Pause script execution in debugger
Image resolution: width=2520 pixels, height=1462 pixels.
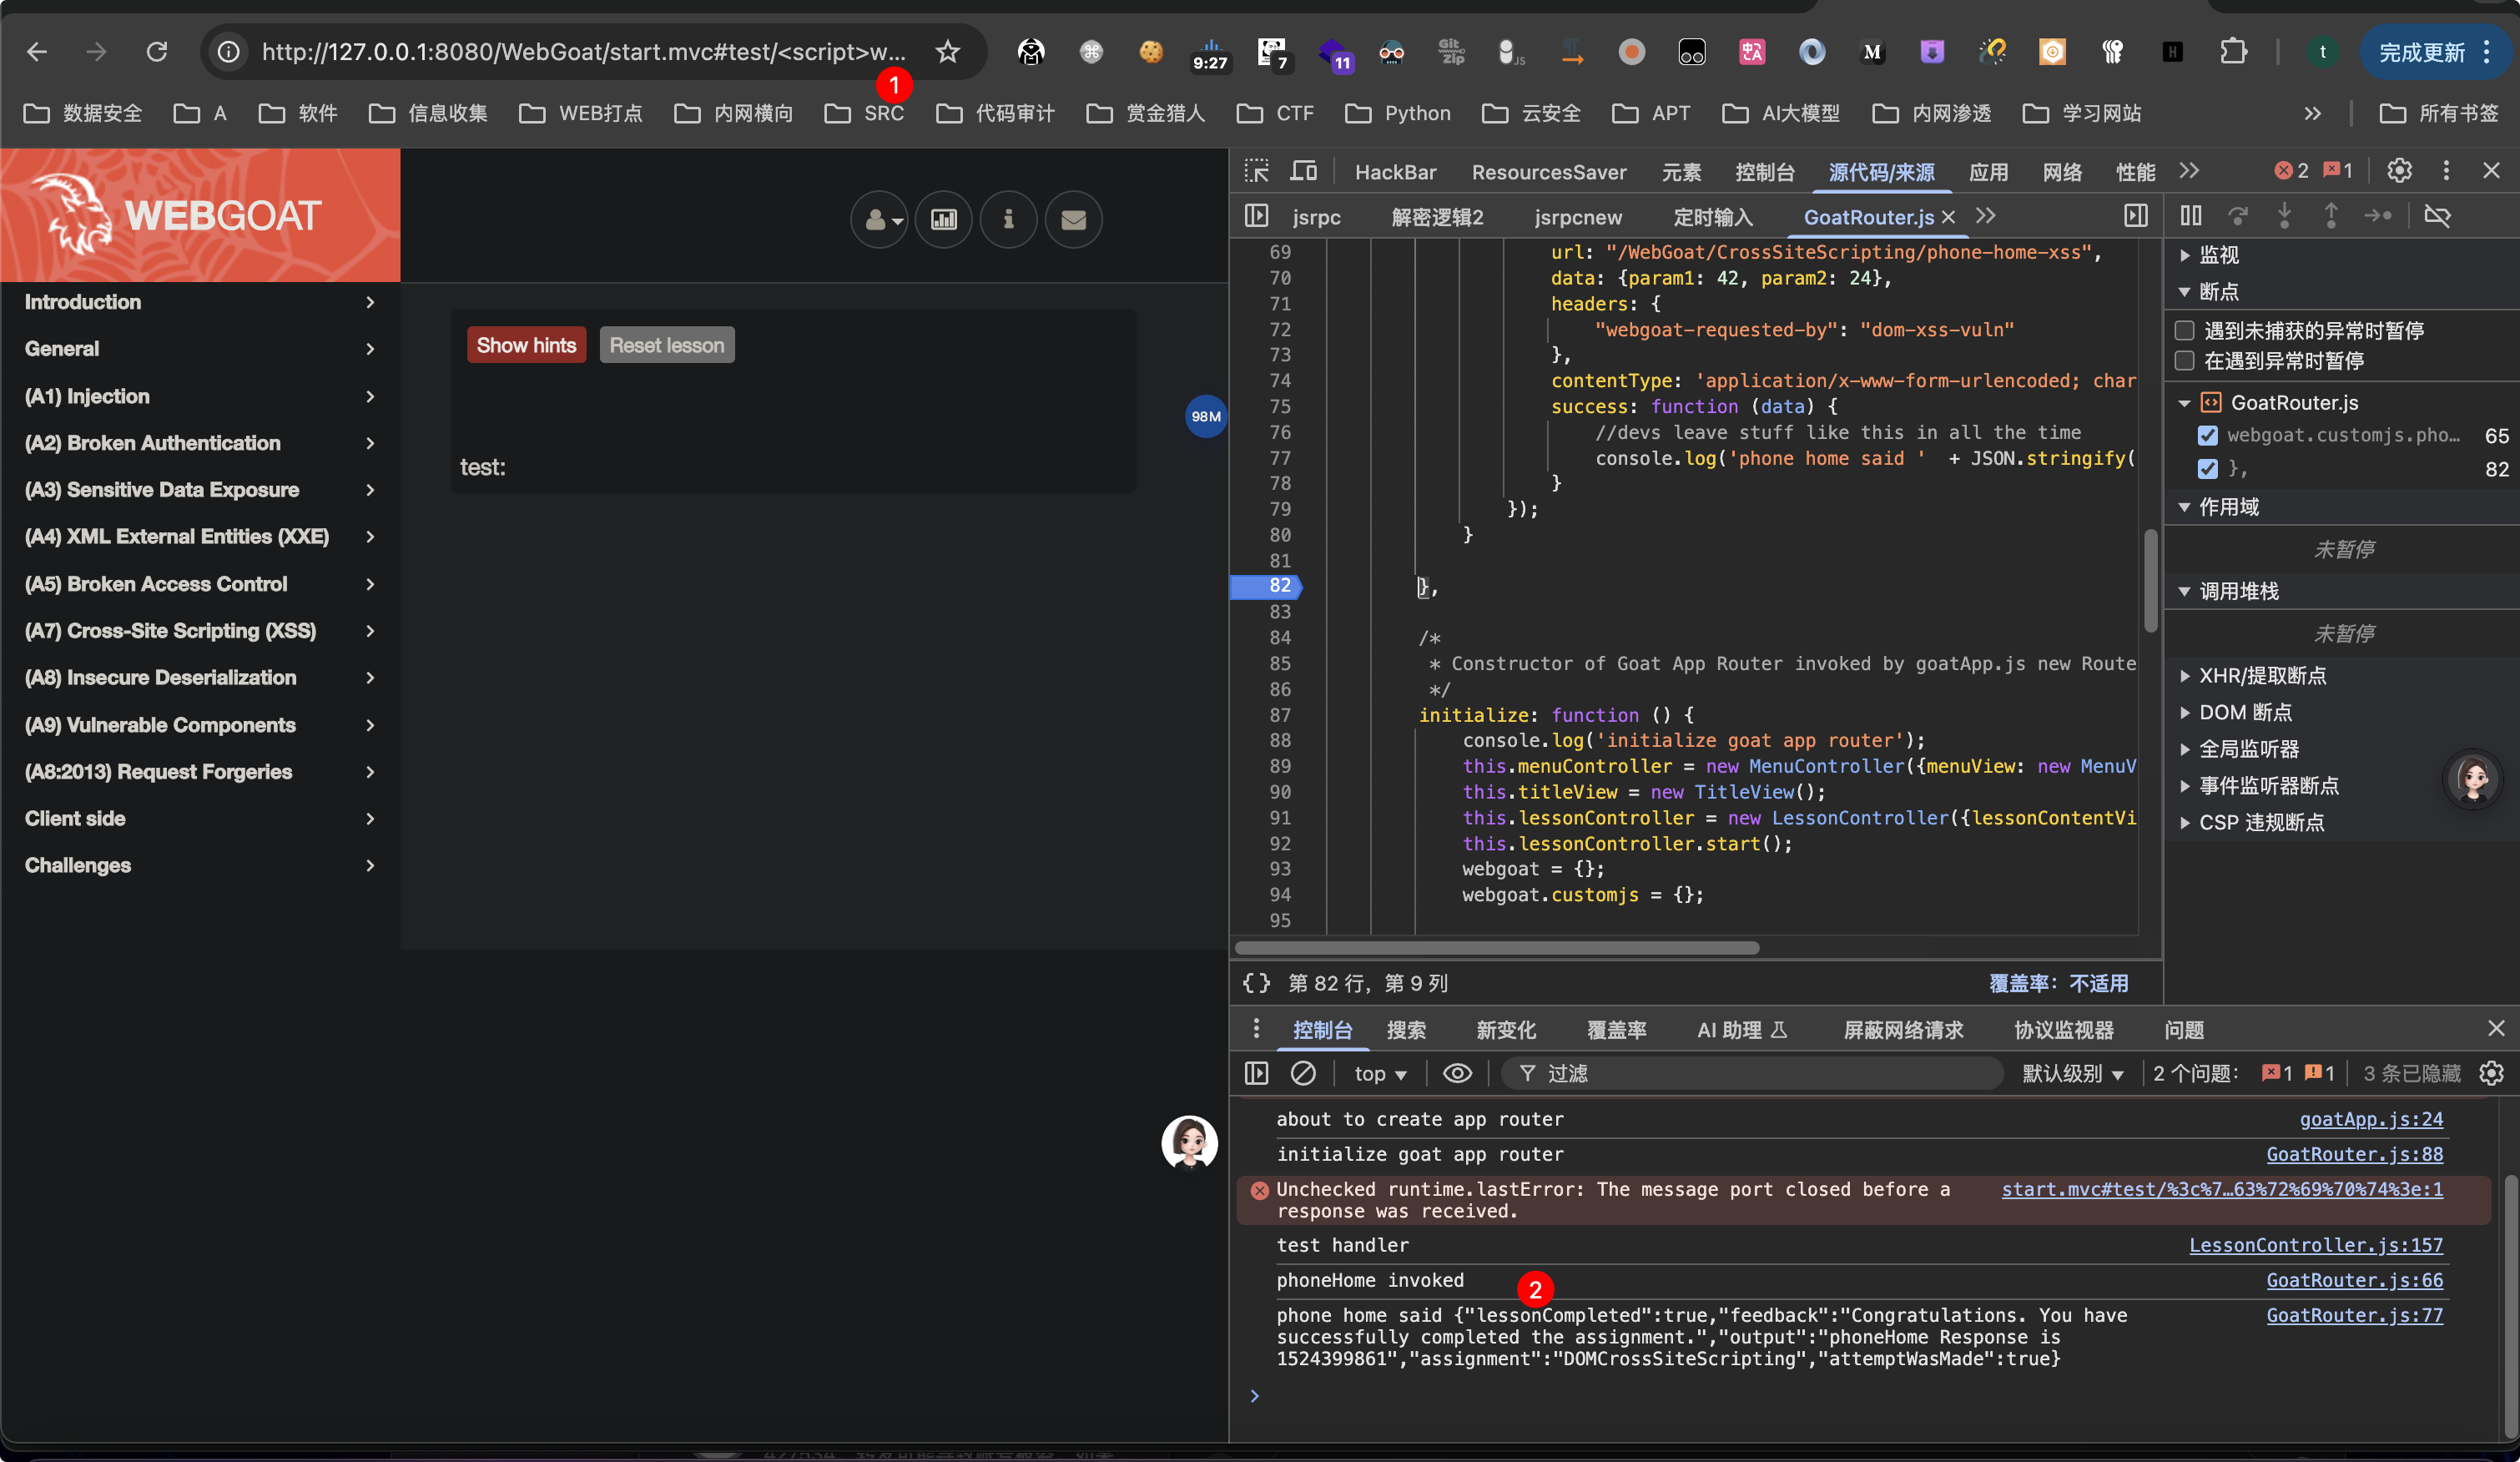click(x=2190, y=215)
